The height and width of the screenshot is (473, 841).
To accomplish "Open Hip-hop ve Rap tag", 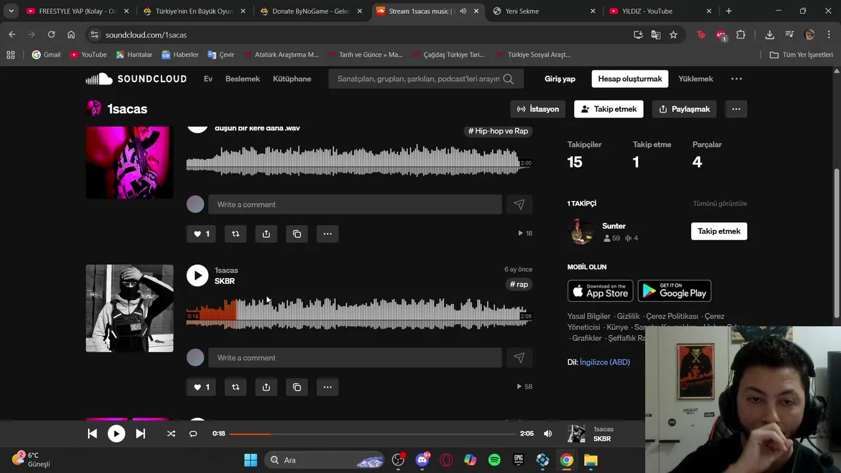I will pyautogui.click(x=498, y=131).
